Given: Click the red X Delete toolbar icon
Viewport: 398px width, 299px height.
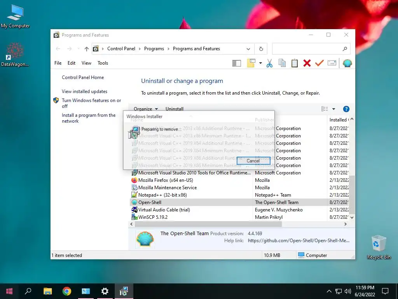Looking at the screenshot, I should coord(307,63).
